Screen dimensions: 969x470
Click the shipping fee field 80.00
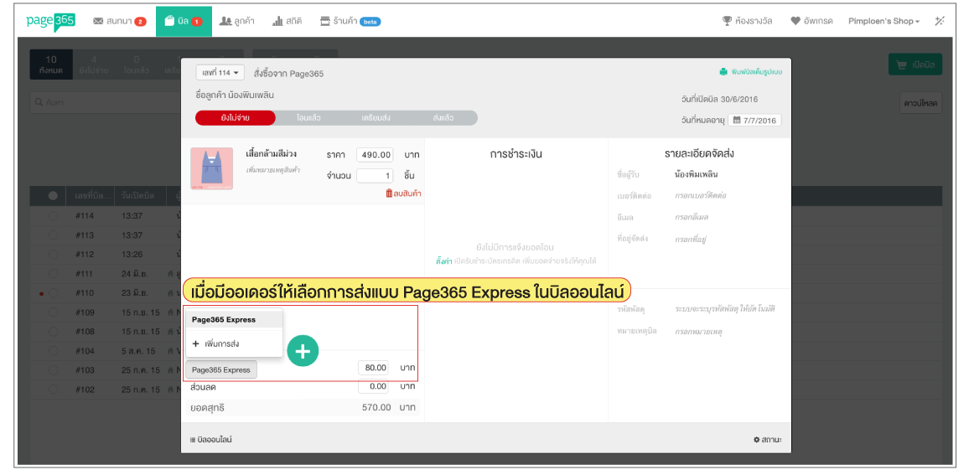pyautogui.click(x=375, y=368)
